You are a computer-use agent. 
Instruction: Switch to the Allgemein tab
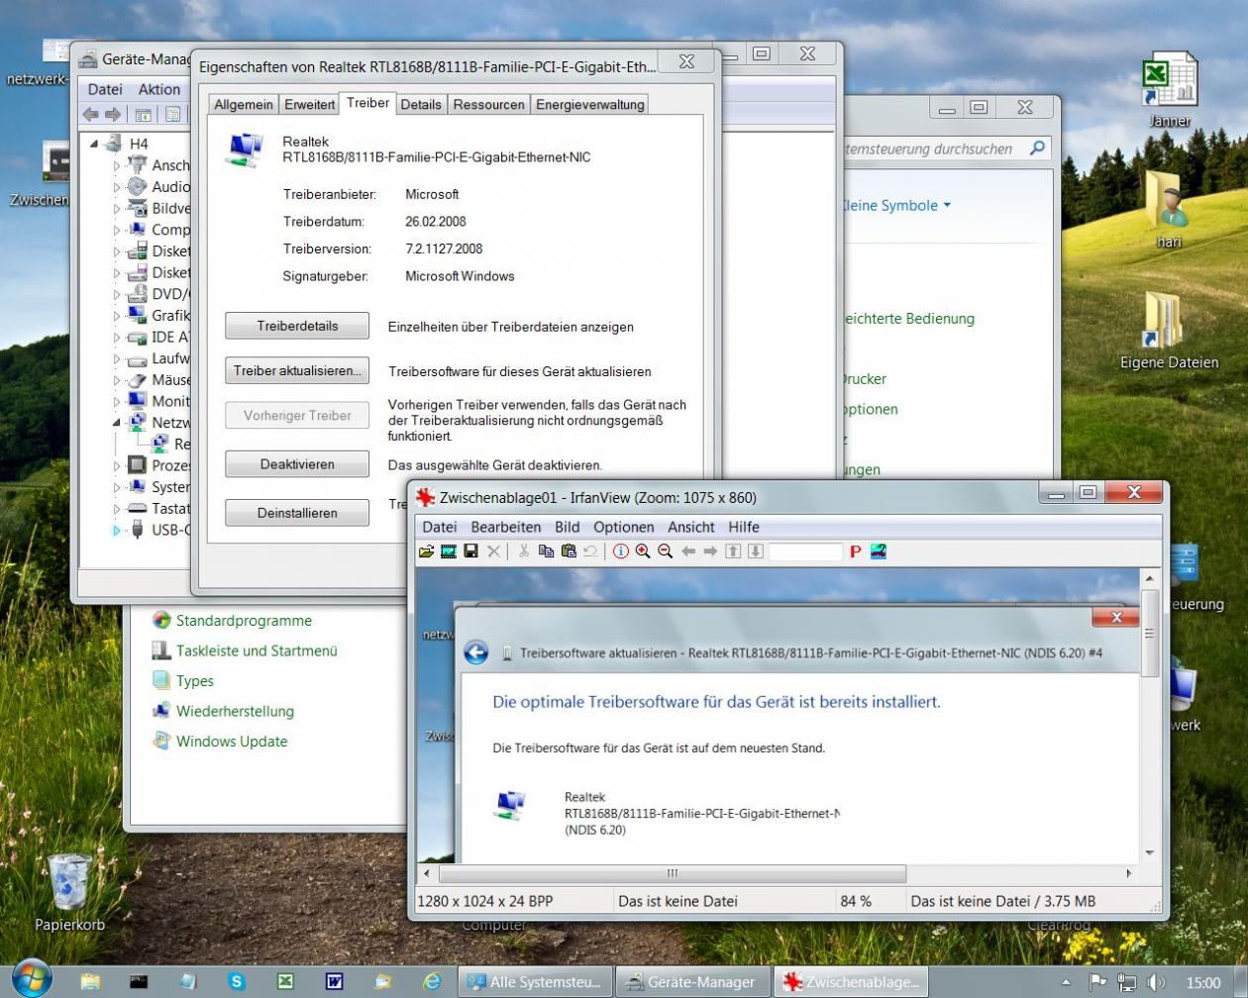244,104
